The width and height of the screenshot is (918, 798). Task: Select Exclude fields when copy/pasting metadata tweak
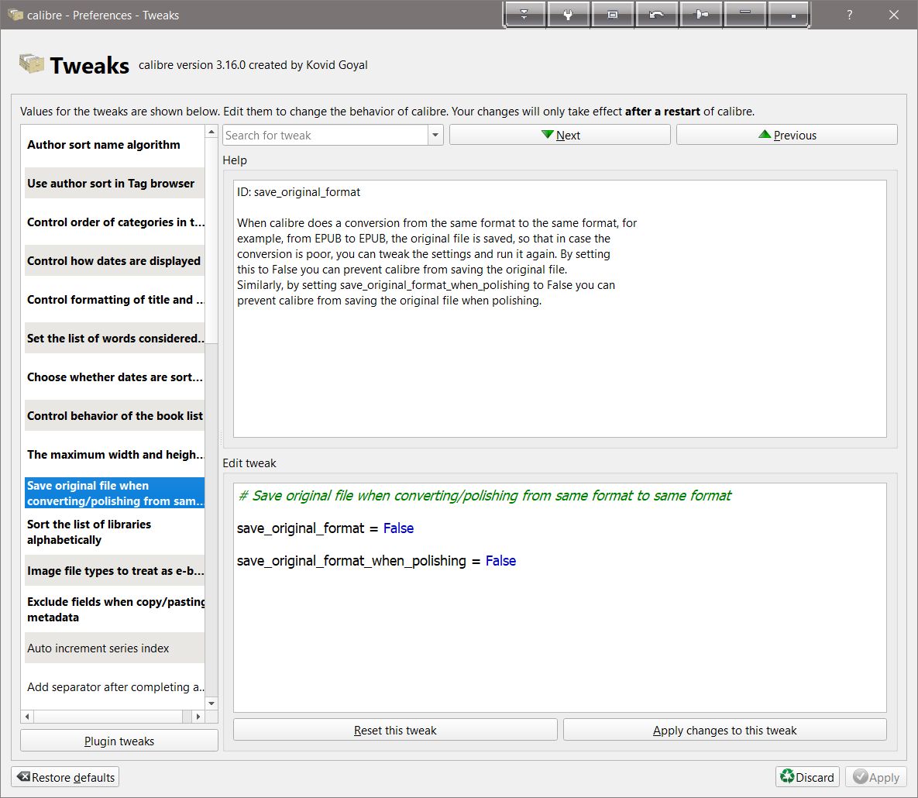tap(115, 609)
